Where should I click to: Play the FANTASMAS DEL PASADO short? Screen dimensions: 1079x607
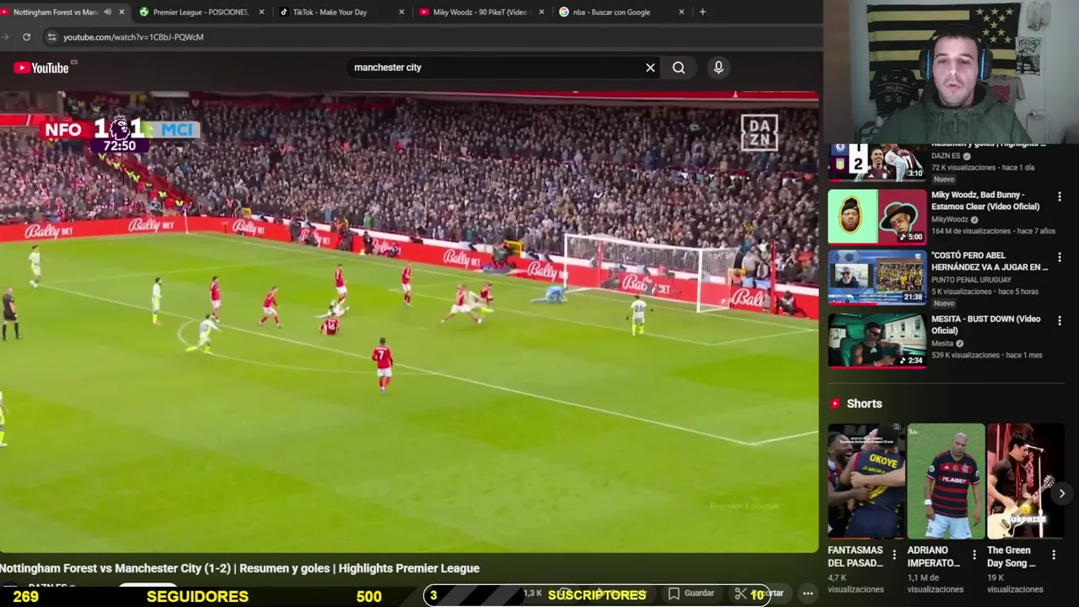867,481
